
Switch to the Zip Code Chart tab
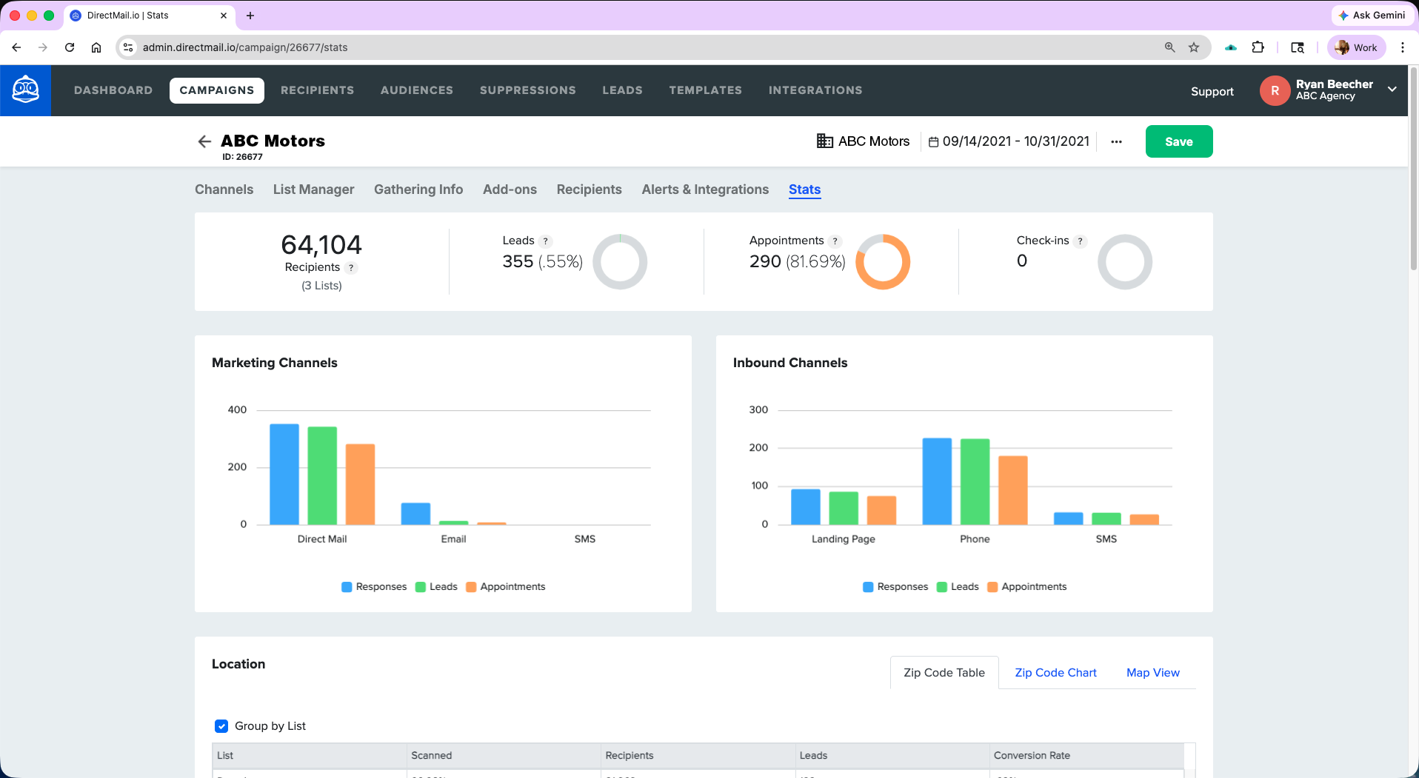point(1055,672)
